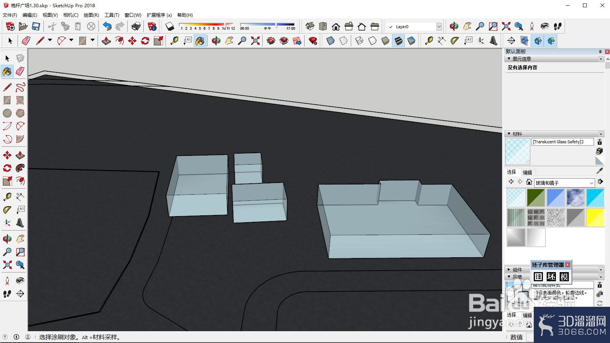610x343 pixels.
Task: Toggle display of section planes
Action: (525, 40)
